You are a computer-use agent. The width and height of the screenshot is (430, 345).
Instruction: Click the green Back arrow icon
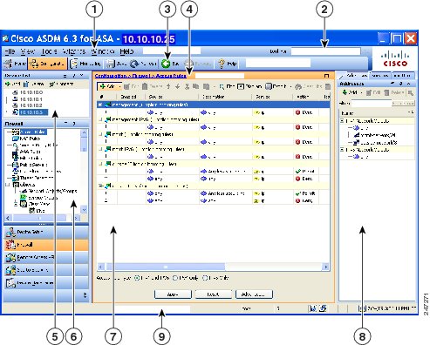[166, 64]
